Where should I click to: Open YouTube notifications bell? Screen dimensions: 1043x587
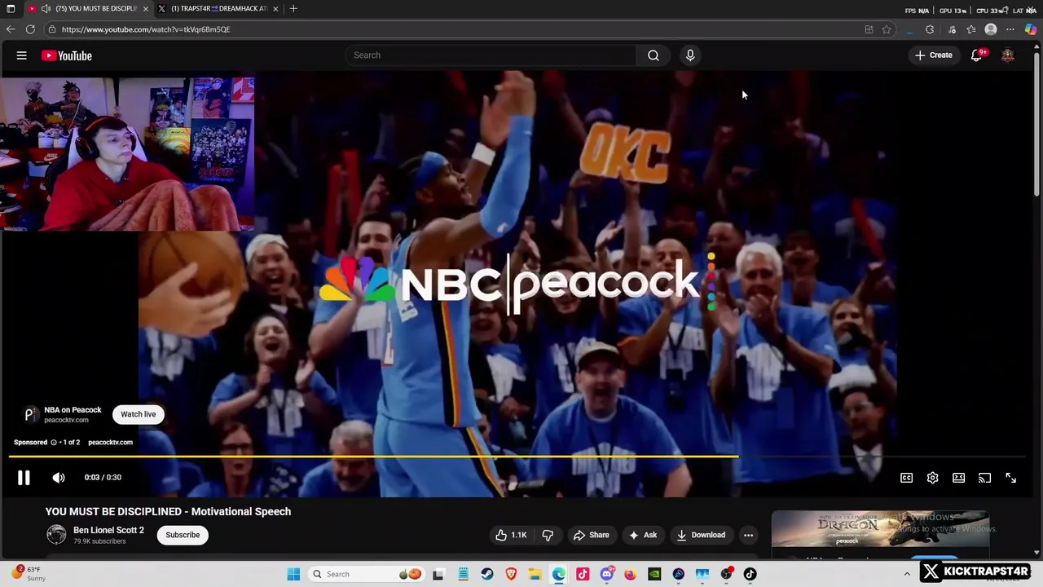coord(976,55)
